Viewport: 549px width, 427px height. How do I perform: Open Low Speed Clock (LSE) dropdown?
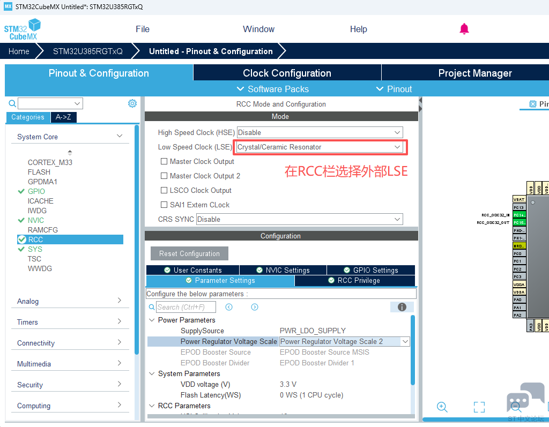[320, 147]
